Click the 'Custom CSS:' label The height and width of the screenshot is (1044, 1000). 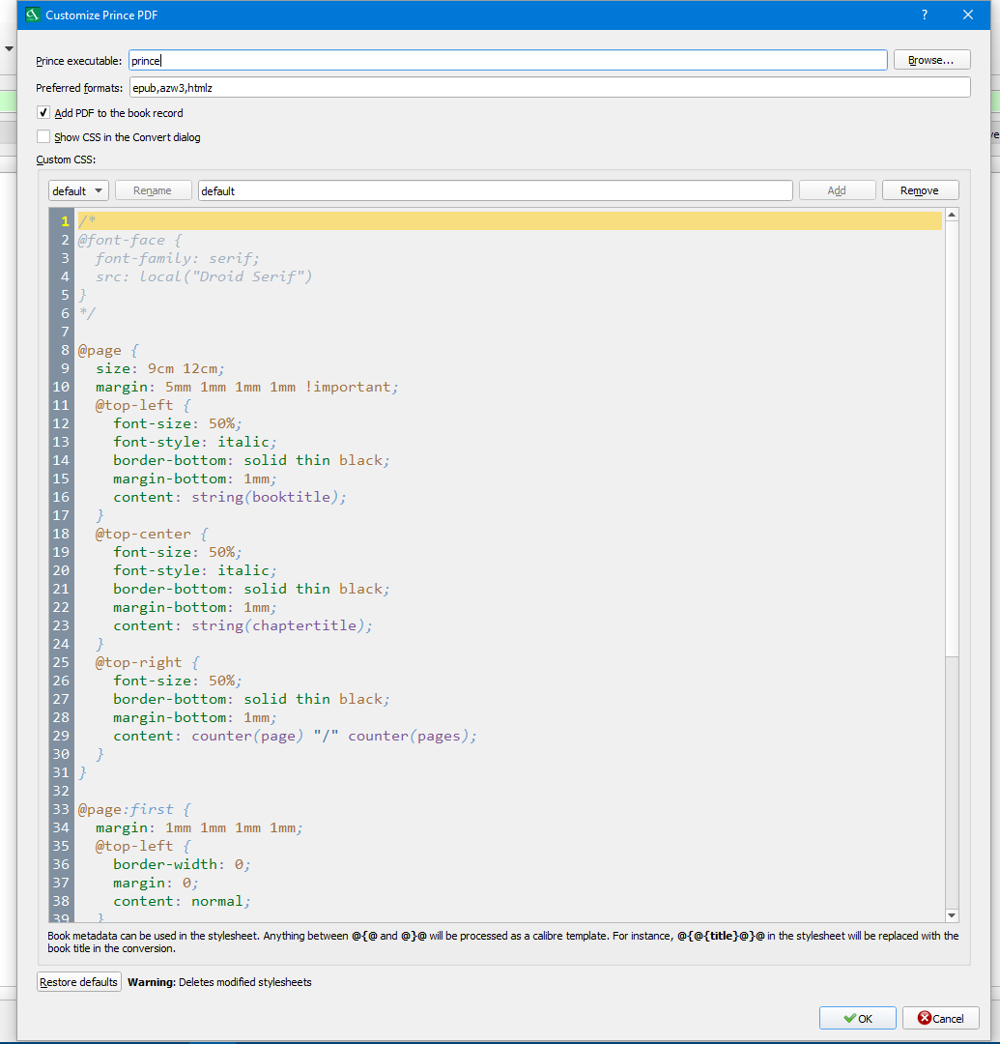(x=66, y=159)
